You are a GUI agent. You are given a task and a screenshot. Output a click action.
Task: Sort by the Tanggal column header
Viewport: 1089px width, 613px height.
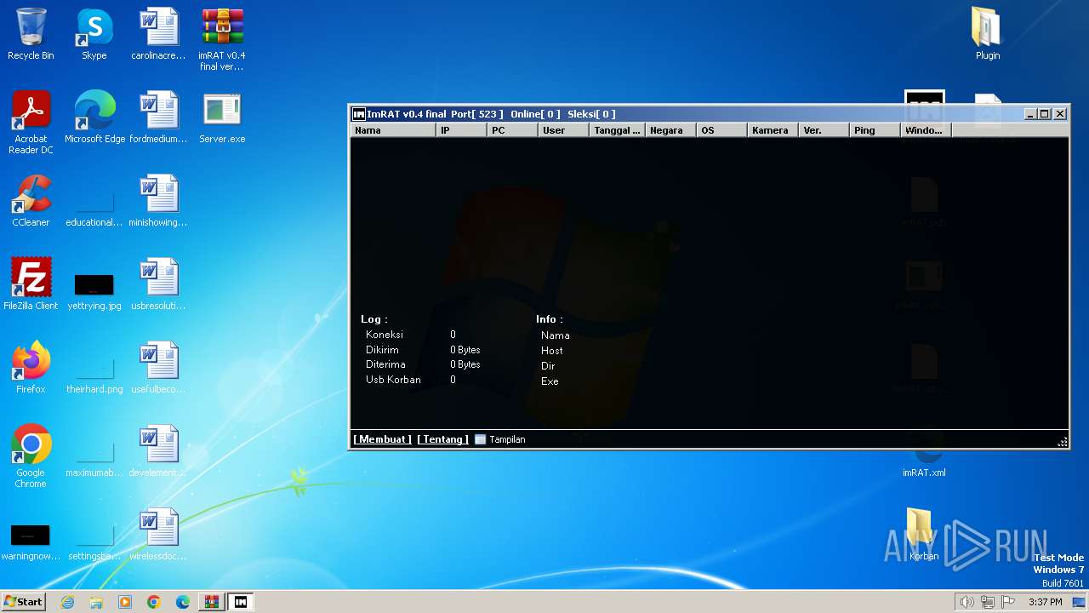coord(617,130)
